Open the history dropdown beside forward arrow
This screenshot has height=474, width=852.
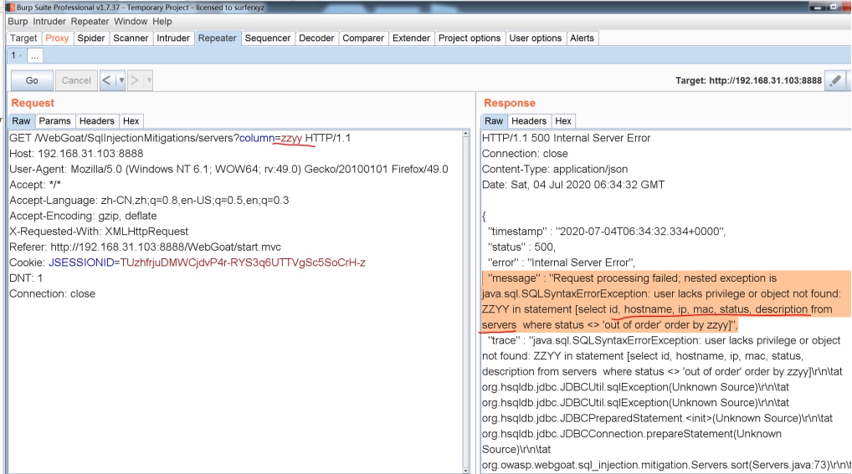149,80
